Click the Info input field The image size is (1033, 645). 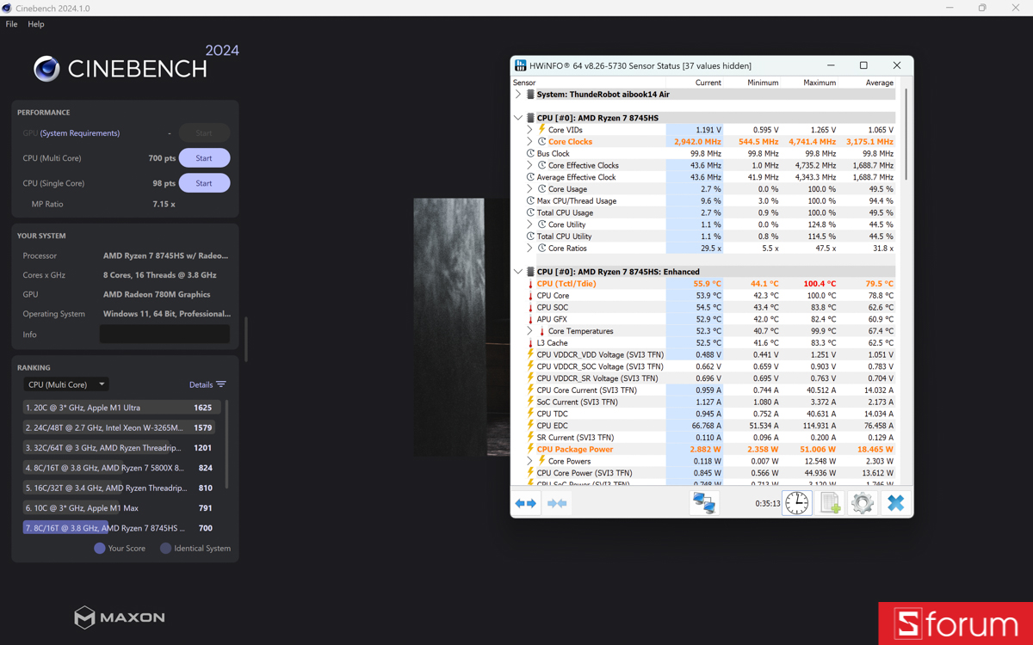tap(164, 335)
